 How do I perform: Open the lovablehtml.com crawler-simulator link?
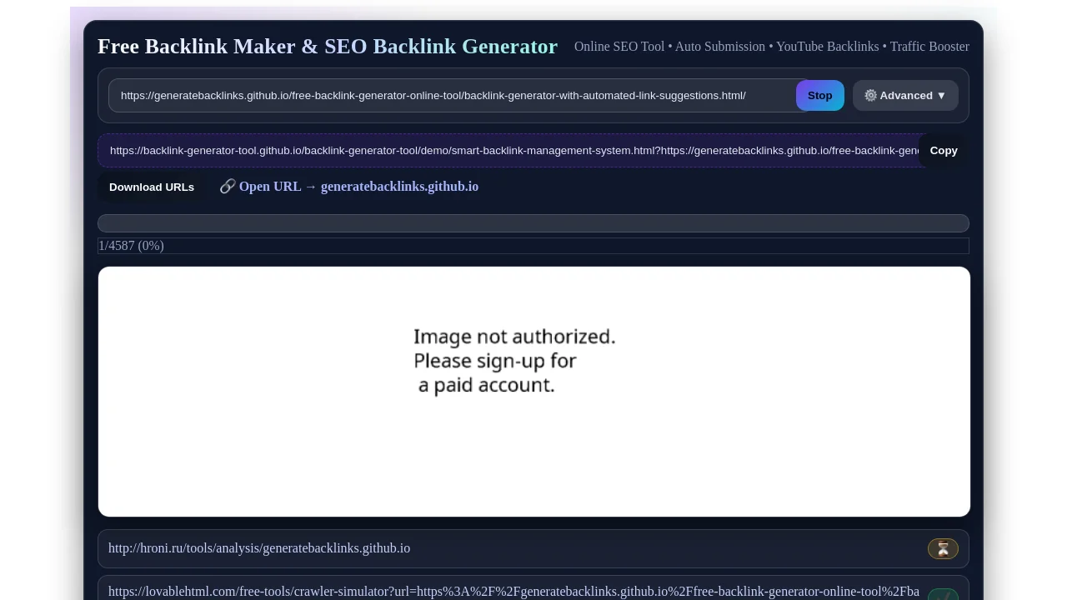click(513, 592)
